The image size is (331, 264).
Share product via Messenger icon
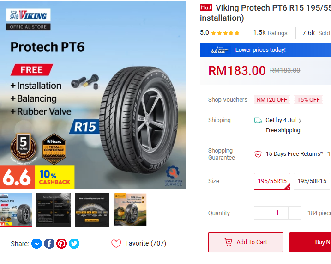[37, 244]
